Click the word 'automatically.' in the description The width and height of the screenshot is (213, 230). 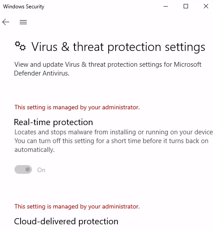(x=35, y=150)
